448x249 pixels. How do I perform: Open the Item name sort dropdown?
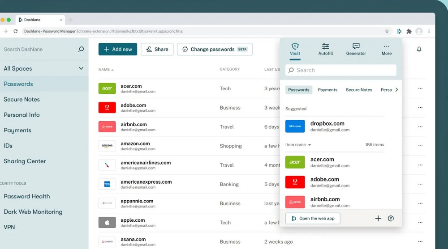[298, 145]
